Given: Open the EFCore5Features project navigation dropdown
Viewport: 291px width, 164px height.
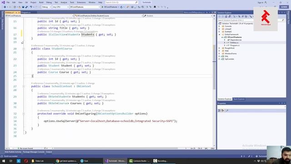Looking at the screenshot, I should (x=40, y=16).
